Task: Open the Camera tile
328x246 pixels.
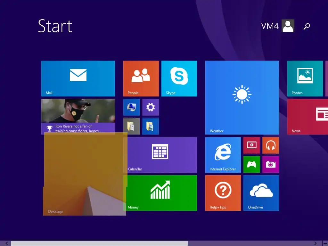Action: coord(271,164)
